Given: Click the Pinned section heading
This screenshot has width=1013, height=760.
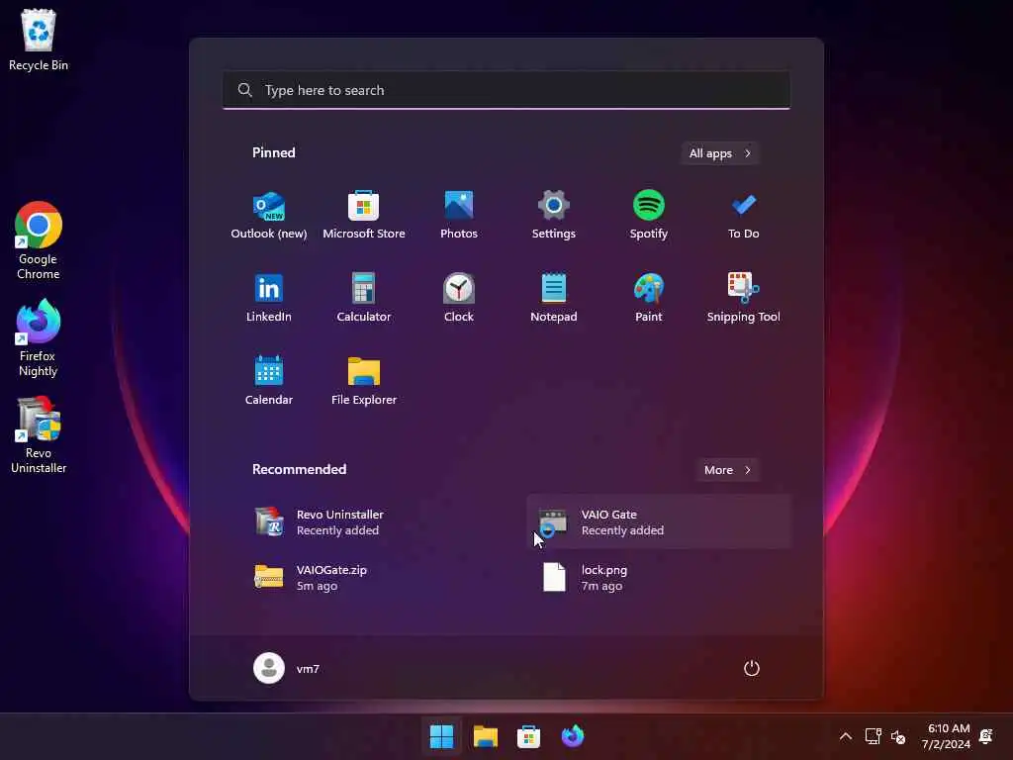Looking at the screenshot, I should [x=274, y=152].
